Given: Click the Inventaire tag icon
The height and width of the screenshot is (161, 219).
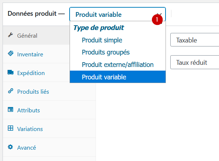Looking at the screenshot, I should pyautogui.click(x=11, y=53).
